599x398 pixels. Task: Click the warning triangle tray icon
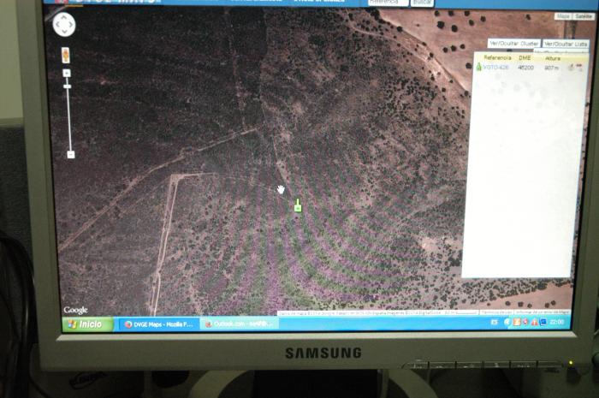[535, 323]
